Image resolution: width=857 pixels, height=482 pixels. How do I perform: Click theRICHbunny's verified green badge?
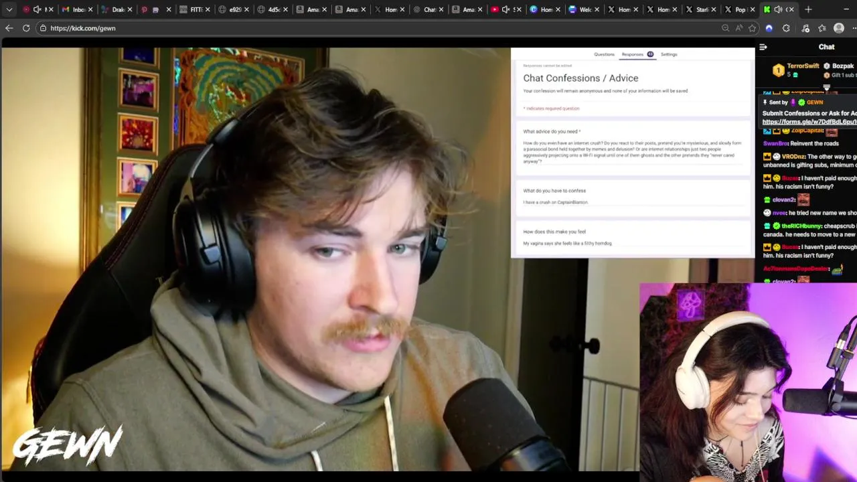pyautogui.click(x=776, y=226)
